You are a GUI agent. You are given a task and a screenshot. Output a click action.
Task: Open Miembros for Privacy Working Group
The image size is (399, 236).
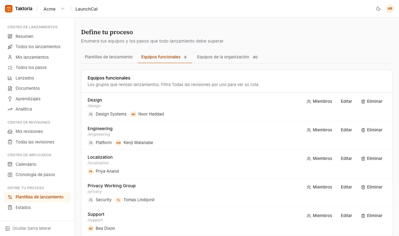pyautogui.click(x=319, y=187)
